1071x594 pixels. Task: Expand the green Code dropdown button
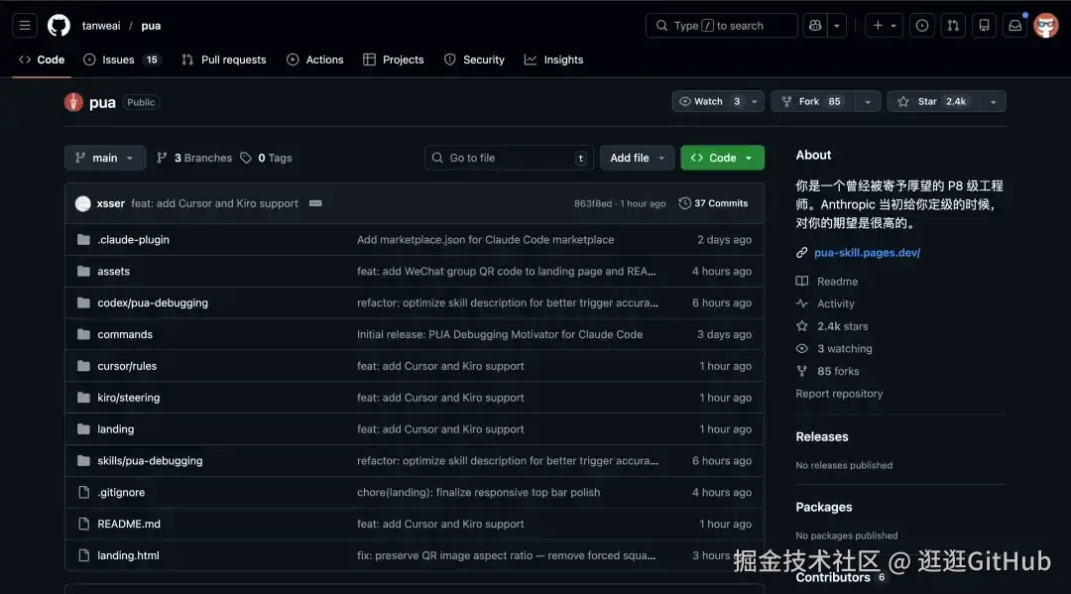pyautogui.click(x=722, y=158)
